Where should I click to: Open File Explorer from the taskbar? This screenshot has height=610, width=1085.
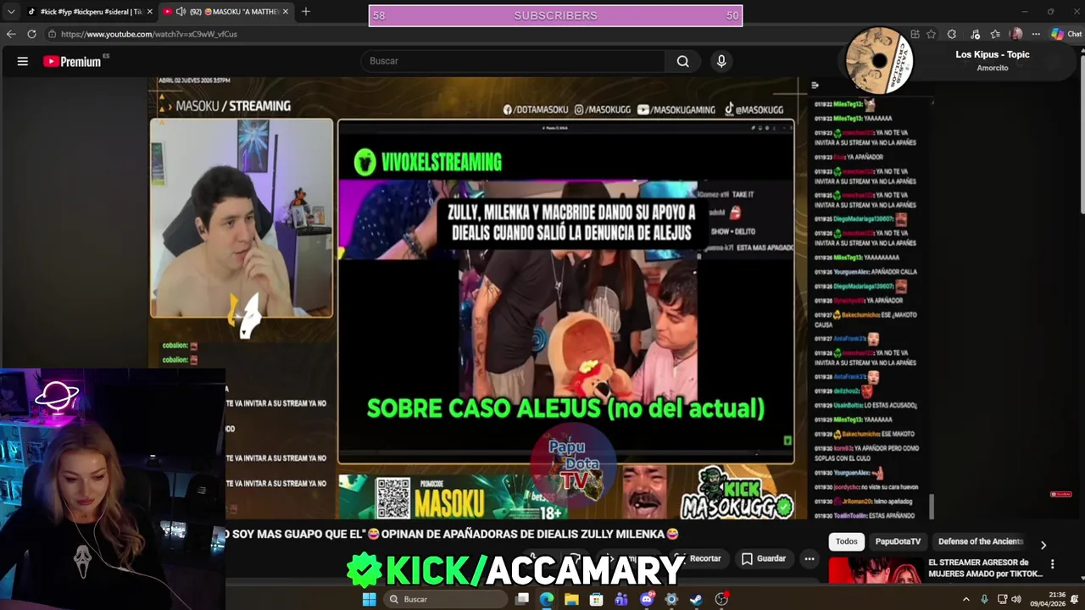pyautogui.click(x=572, y=599)
